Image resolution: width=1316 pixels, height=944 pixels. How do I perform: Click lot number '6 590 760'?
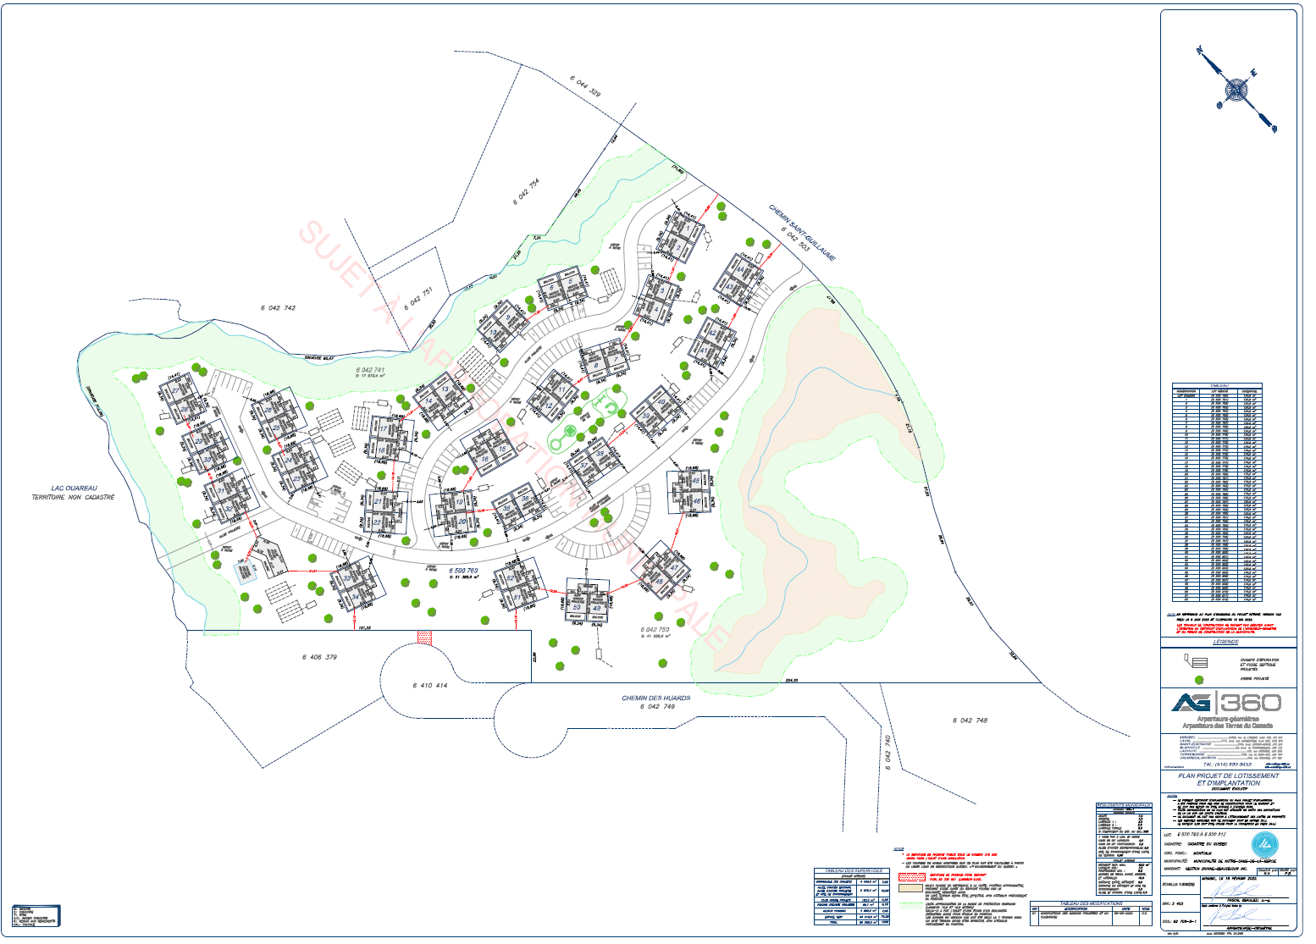tap(463, 571)
